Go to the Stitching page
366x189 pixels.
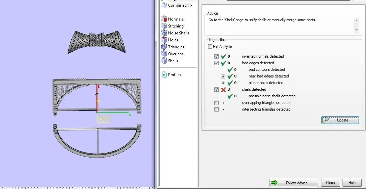tap(176, 26)
